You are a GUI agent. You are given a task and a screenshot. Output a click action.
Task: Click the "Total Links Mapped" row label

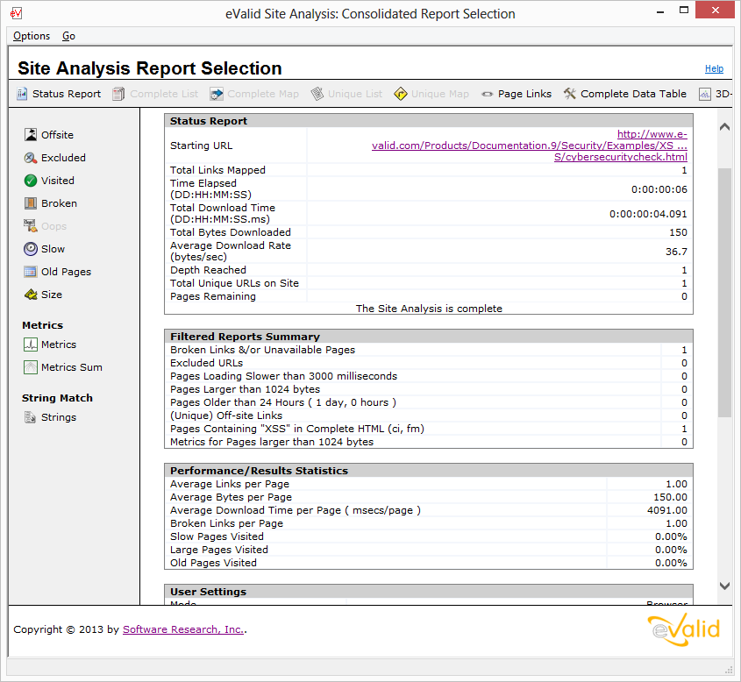(217, 170)
